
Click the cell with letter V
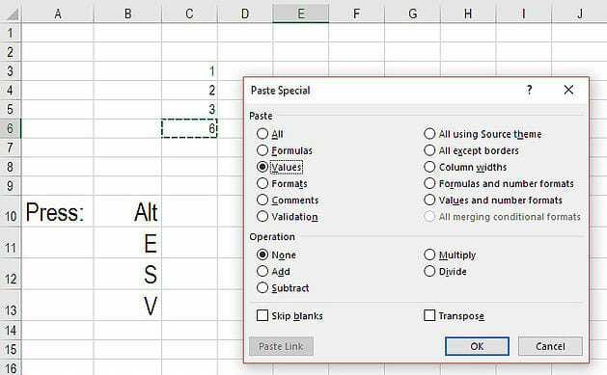(x=127, y=306)
